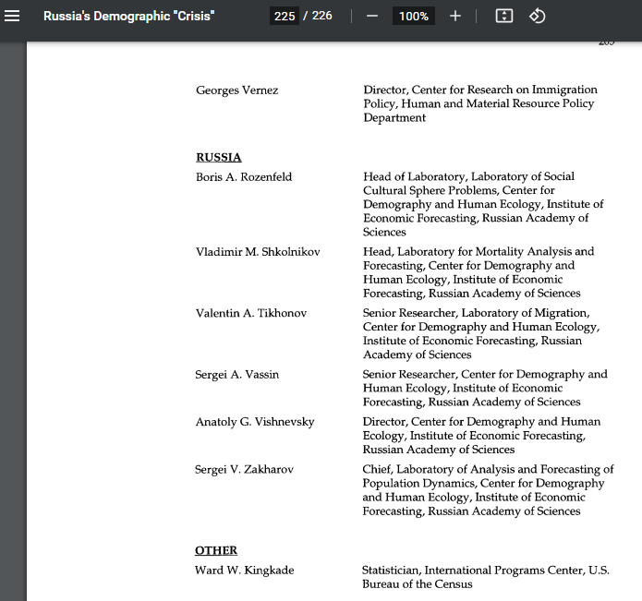Screen dimensions: 642x601
Task: Click the document title Russia's Demographic "Crisis"
Action: (128, 16)
